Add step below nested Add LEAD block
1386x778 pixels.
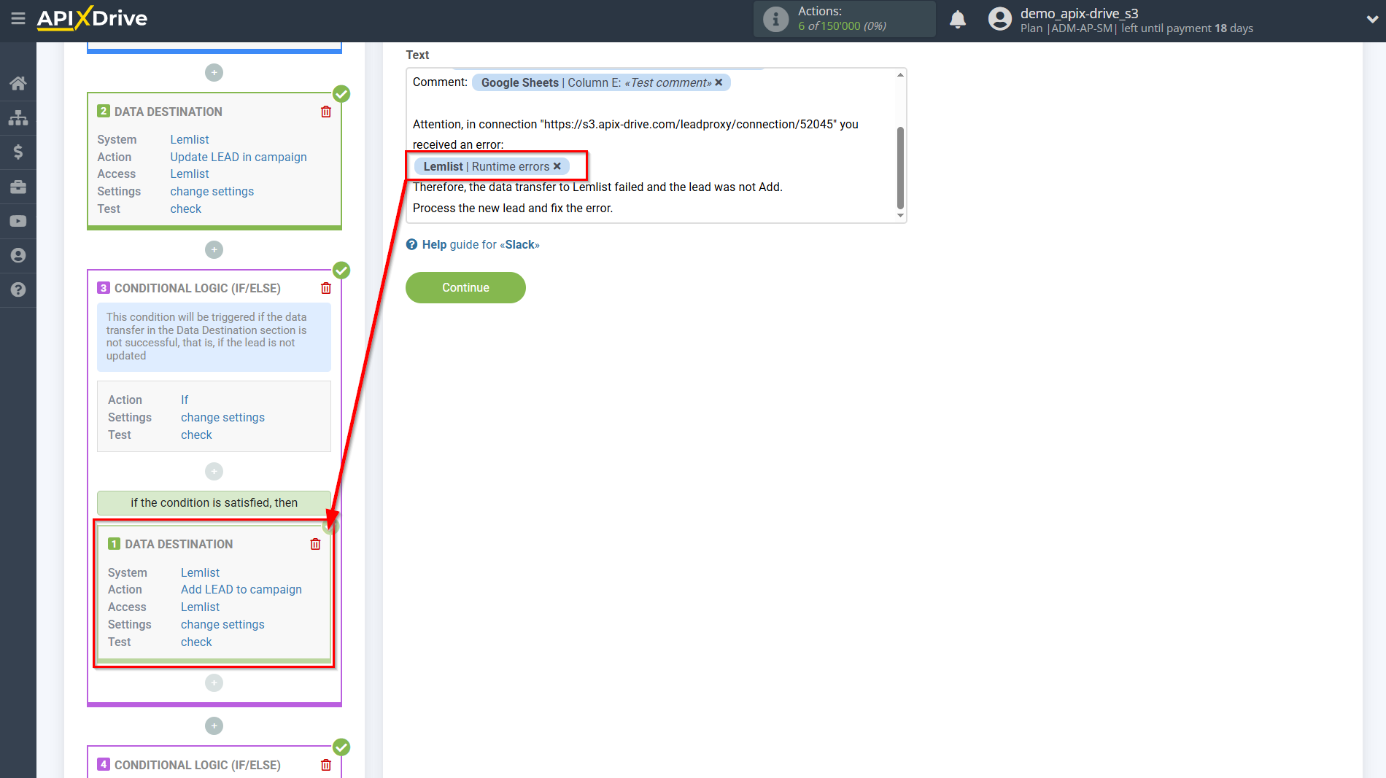pyautogui.click(x=214, y=682)
